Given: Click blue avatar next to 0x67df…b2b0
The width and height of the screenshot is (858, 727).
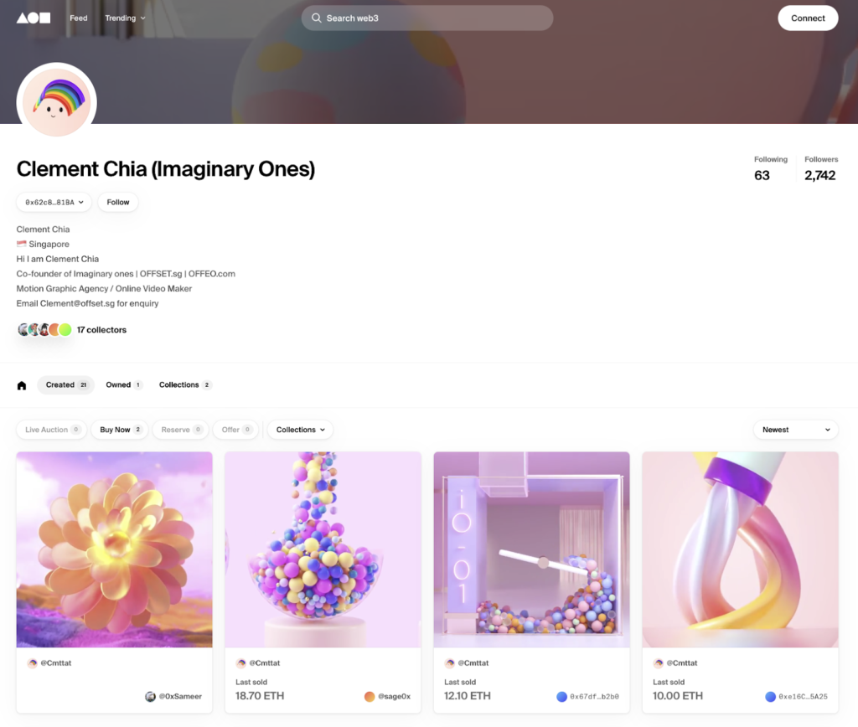Looking at the screenshot, I should click(561, 696).
